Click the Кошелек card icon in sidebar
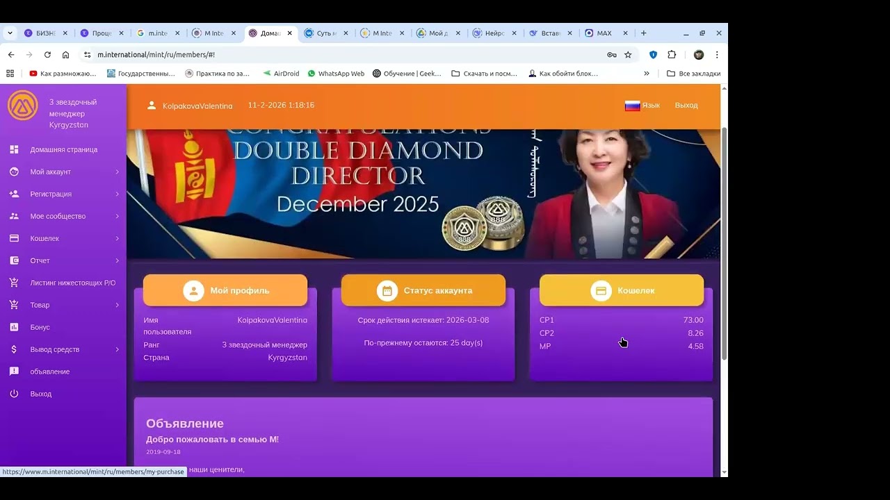 click(14, 238)
